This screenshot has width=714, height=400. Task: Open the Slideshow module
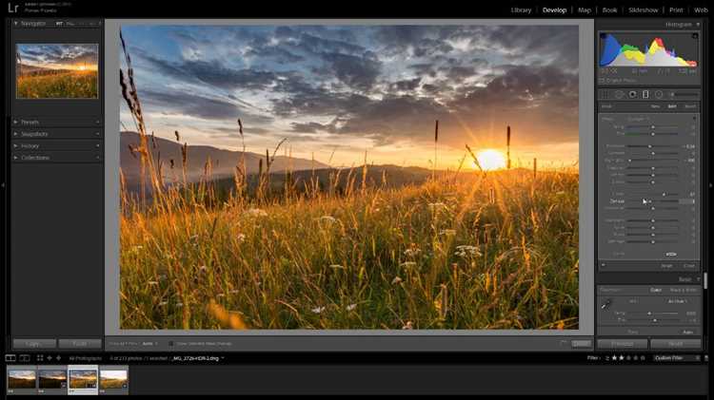click(643, 10)
